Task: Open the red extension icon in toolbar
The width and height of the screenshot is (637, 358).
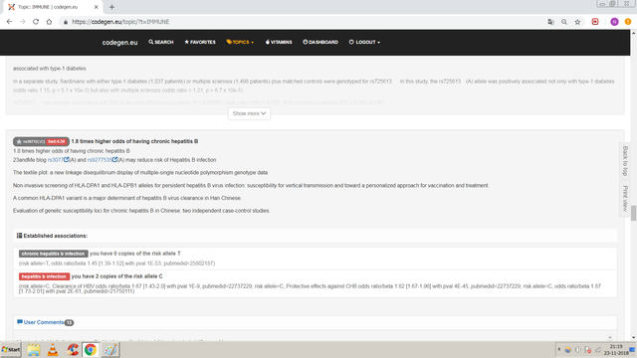Action: coord(595,22)
